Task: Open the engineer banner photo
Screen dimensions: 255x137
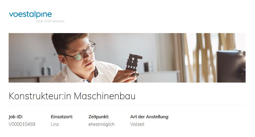Action: [127, 58]
